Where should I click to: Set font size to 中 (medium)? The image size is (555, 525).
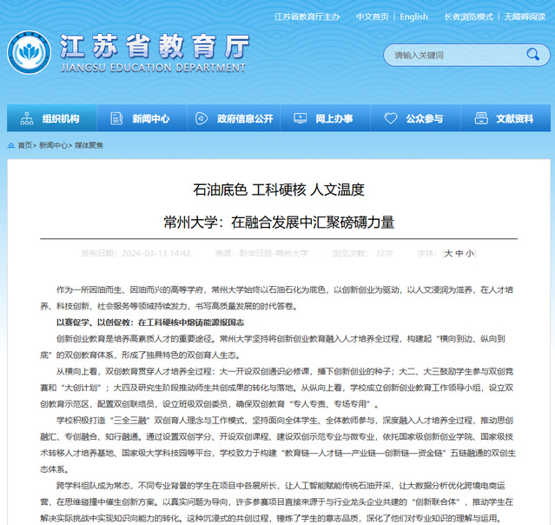[459, 254]
